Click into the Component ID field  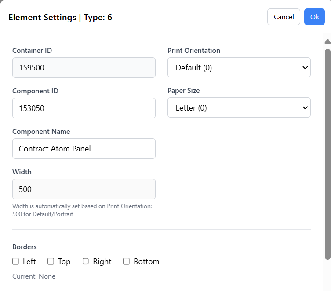click(x=84, y=108)
